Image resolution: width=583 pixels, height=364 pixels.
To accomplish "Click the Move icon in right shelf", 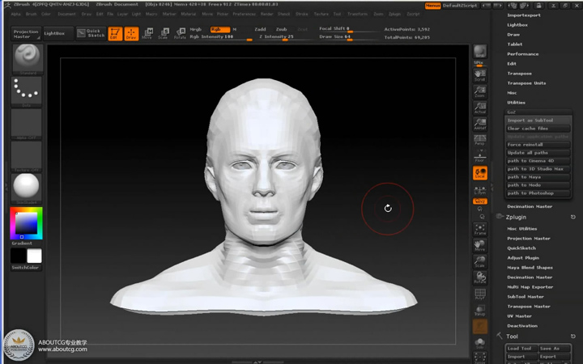I will point(480,246).
